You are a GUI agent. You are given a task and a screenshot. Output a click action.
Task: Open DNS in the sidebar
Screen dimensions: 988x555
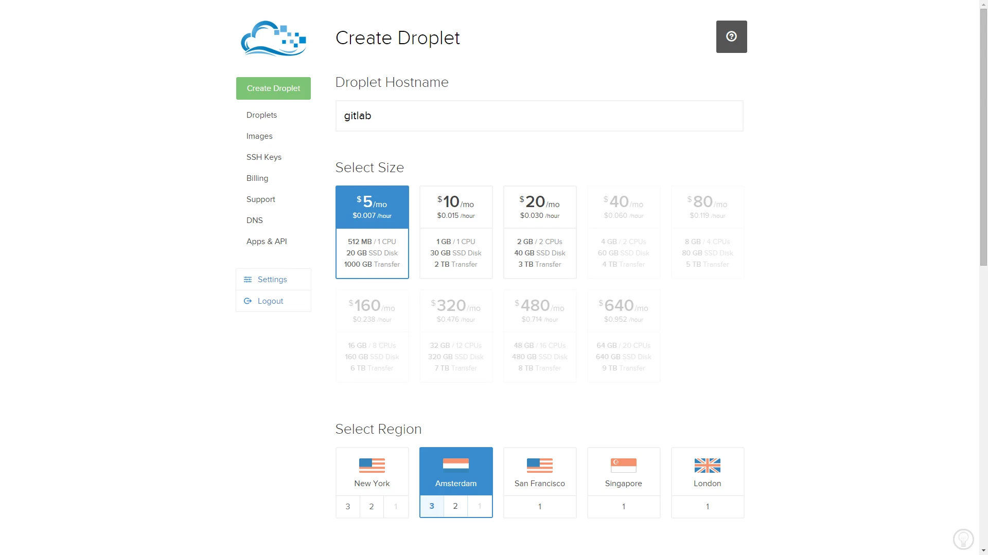click(x=254, y=220)
